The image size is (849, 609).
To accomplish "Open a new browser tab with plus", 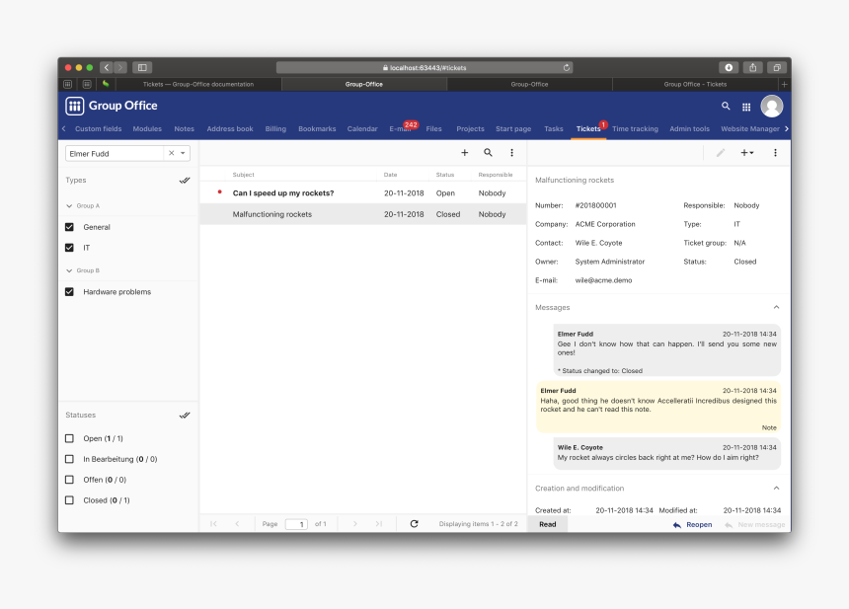I will tap(784, 84).
